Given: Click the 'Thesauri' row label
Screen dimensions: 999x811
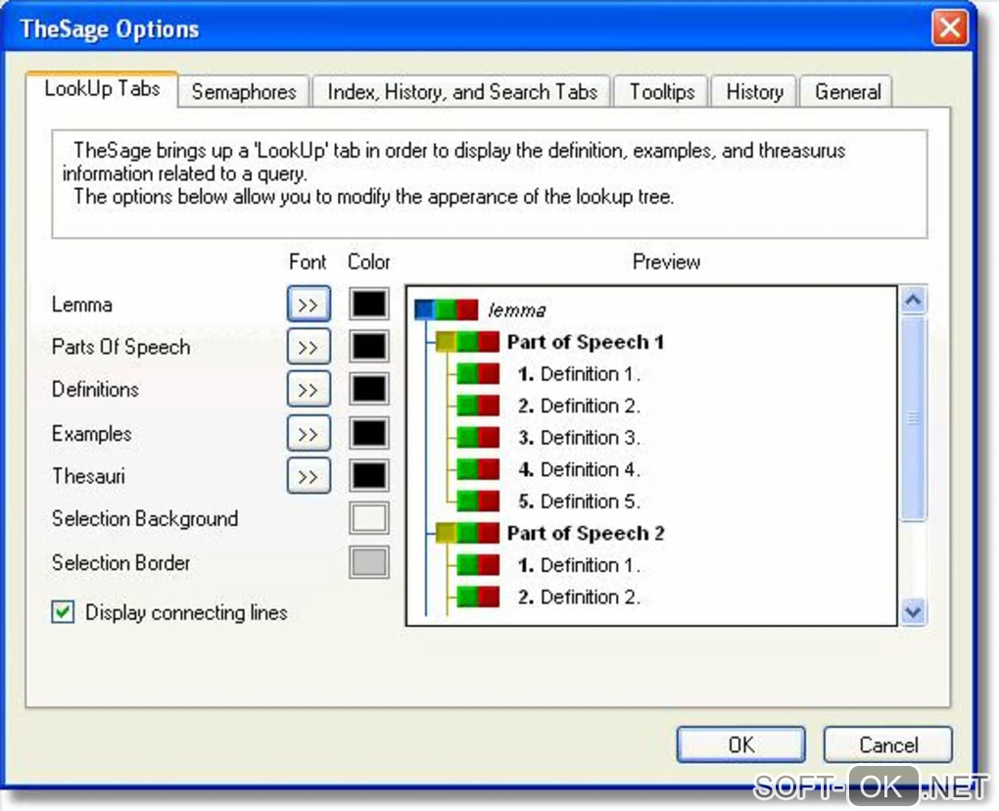Looking at the screenshot, I should point(88,476).
